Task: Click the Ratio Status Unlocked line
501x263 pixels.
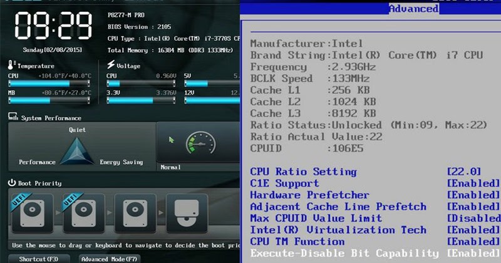Action: 369,125
